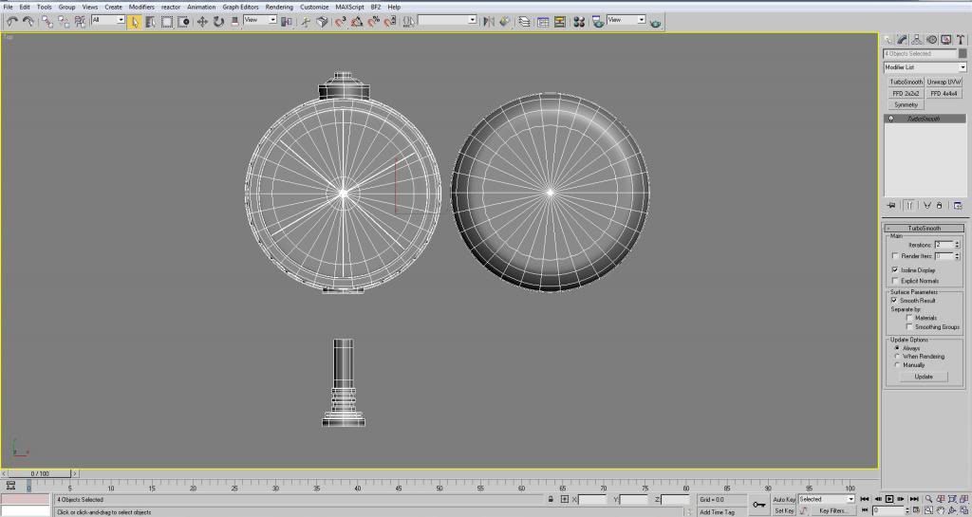972x517 pixels.
Task: Click the Undo arrow in the toolbar
Action: point(11,21)
